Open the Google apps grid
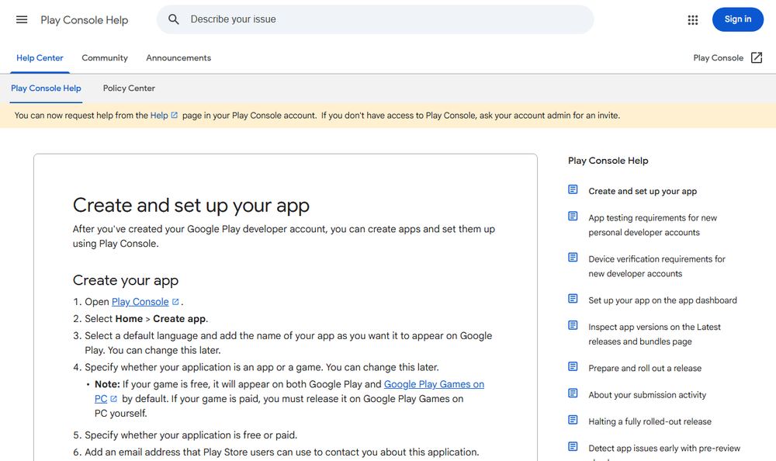The height and width of the screenshot is (461, 776). tap(693, 20)
